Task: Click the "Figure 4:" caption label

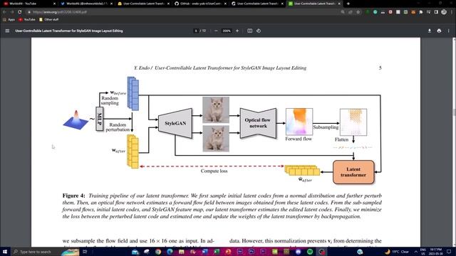Action: pos(73,196)
